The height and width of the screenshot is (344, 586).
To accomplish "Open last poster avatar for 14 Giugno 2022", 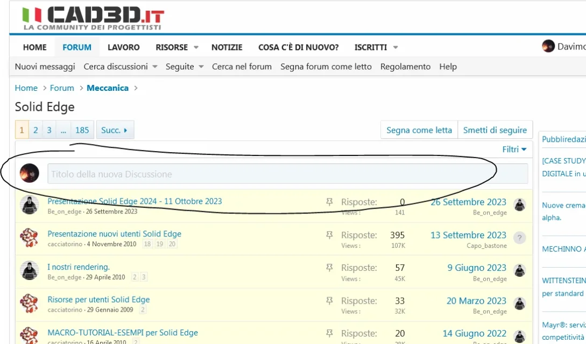I will coord(519,336).
